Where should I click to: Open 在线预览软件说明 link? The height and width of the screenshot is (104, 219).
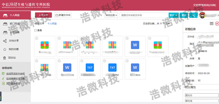16,74
